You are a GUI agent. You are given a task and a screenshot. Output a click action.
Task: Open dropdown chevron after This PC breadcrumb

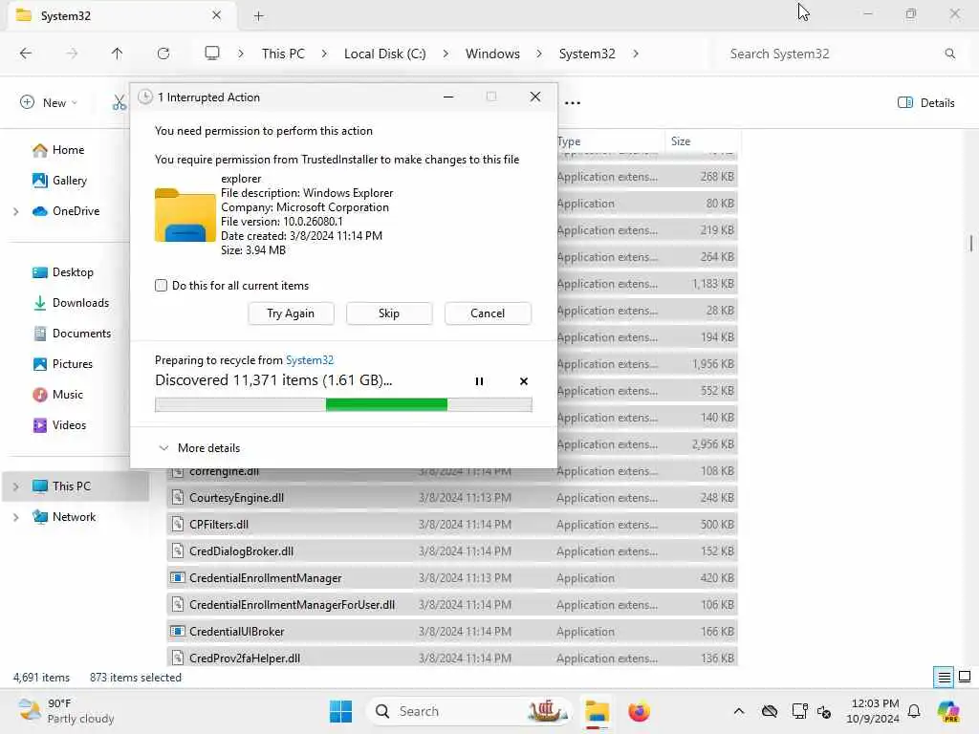tap(324, 54)
